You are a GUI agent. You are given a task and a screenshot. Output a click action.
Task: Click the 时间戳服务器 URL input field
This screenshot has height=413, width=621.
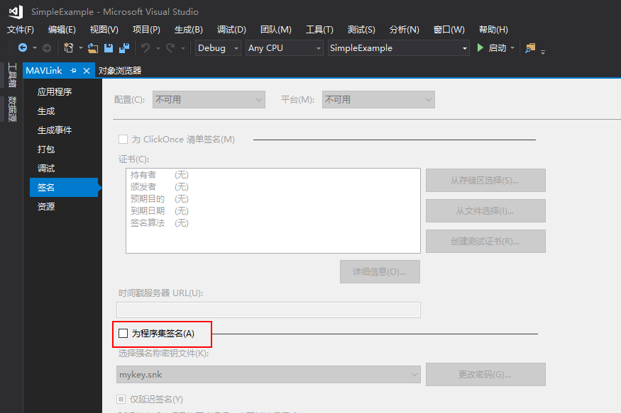point(268,310)
